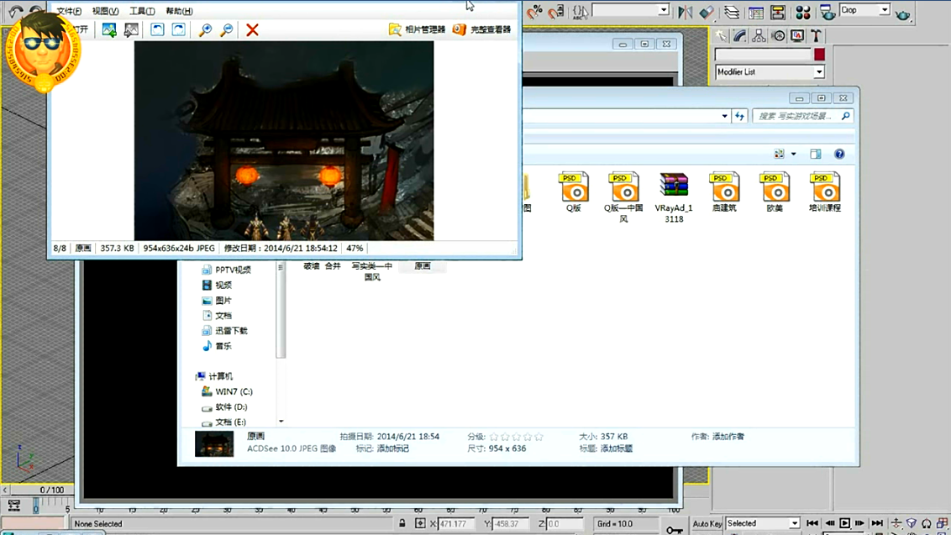Delete image using the red X icon
This screenshot has width=951, height=535.
coord(252,29)
